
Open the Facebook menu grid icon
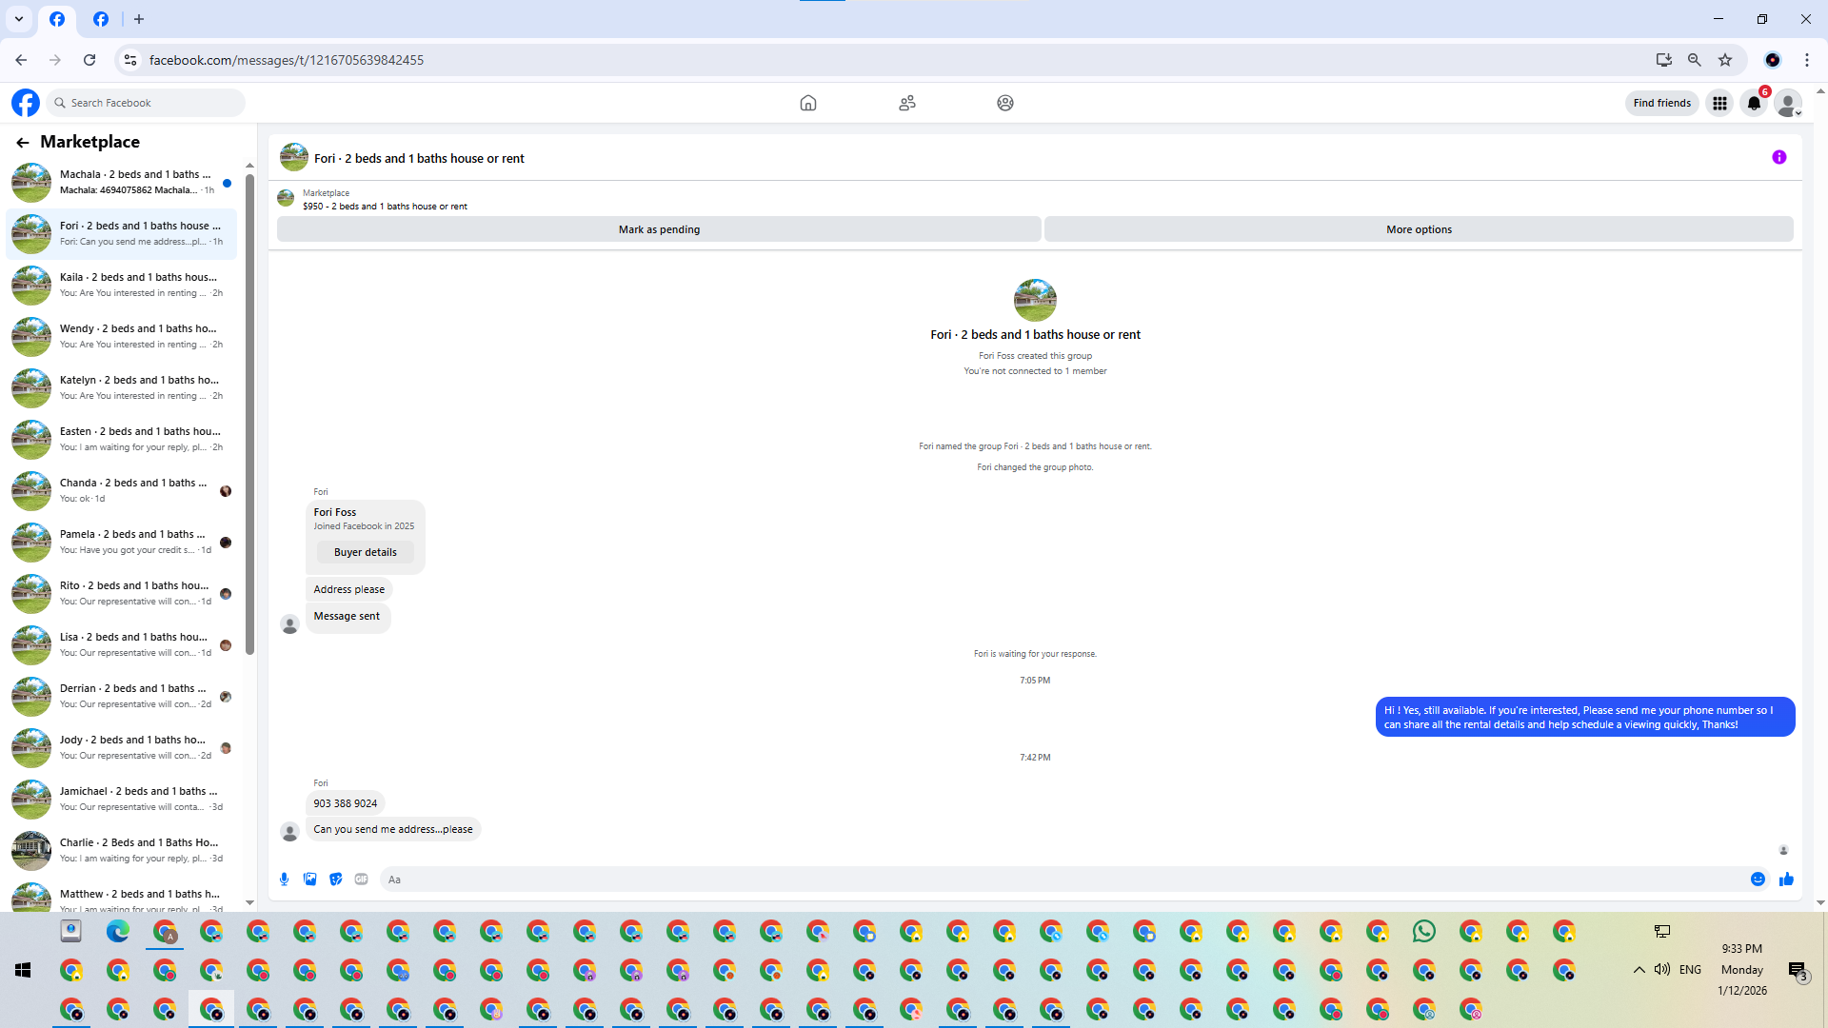click(x=1719, y=103)
